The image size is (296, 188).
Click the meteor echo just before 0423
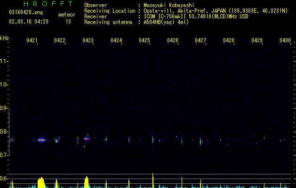(x=87, y=139)
